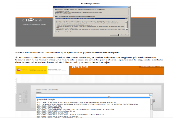173x121 pixels.
Task: Click the Aceptar button in certificate dialog
Action: 114,35
